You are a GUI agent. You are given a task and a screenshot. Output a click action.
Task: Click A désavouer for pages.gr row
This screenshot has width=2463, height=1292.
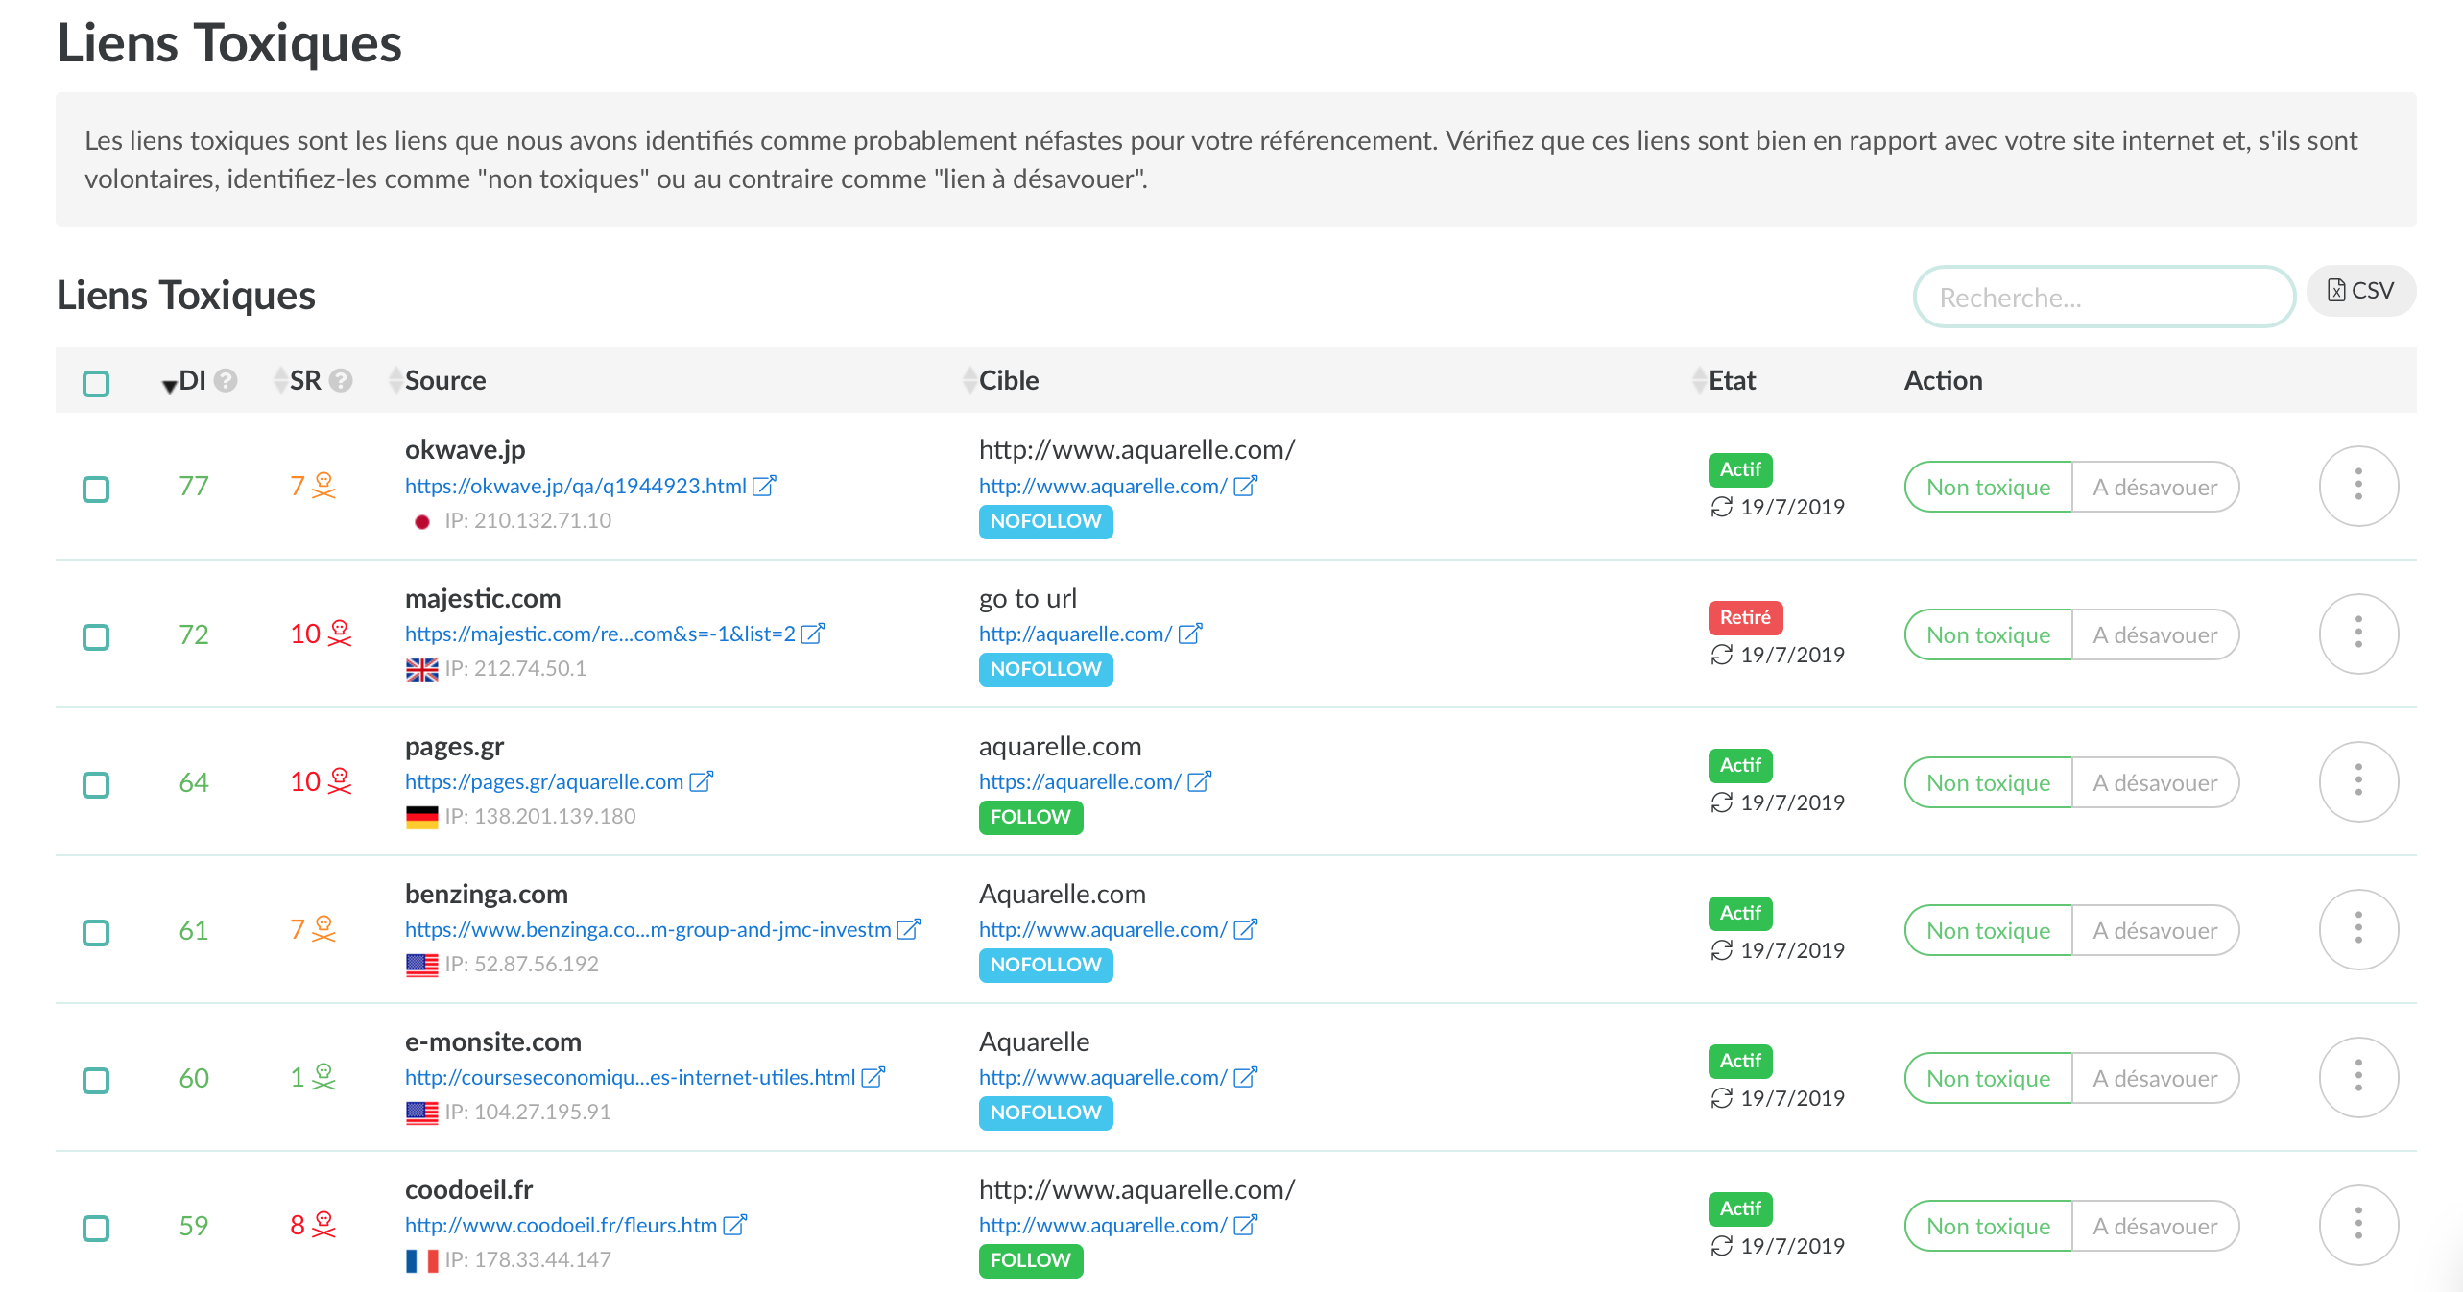[2155, 783]
